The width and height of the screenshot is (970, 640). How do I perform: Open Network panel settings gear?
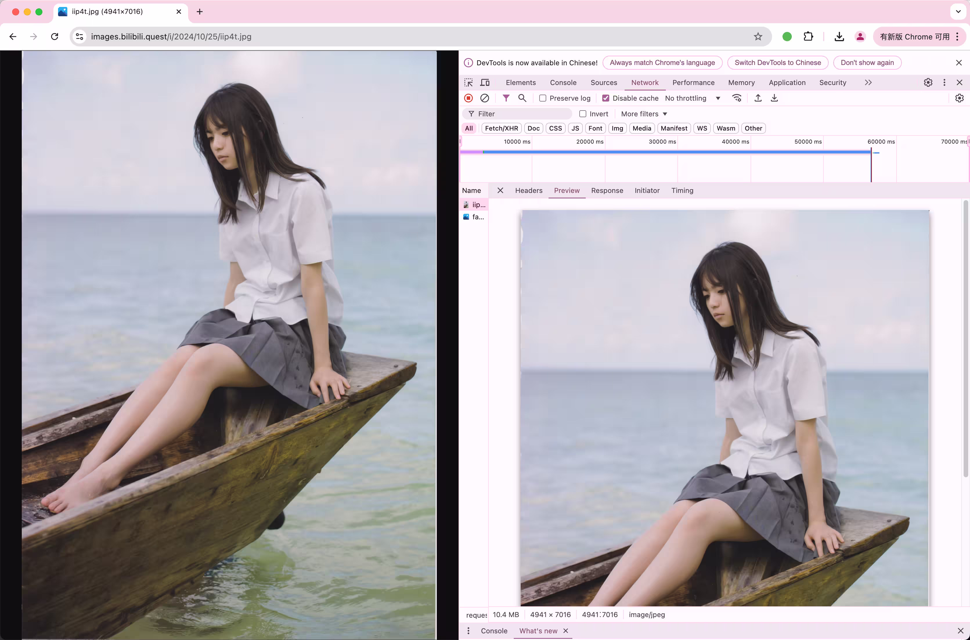coord(959,98)
